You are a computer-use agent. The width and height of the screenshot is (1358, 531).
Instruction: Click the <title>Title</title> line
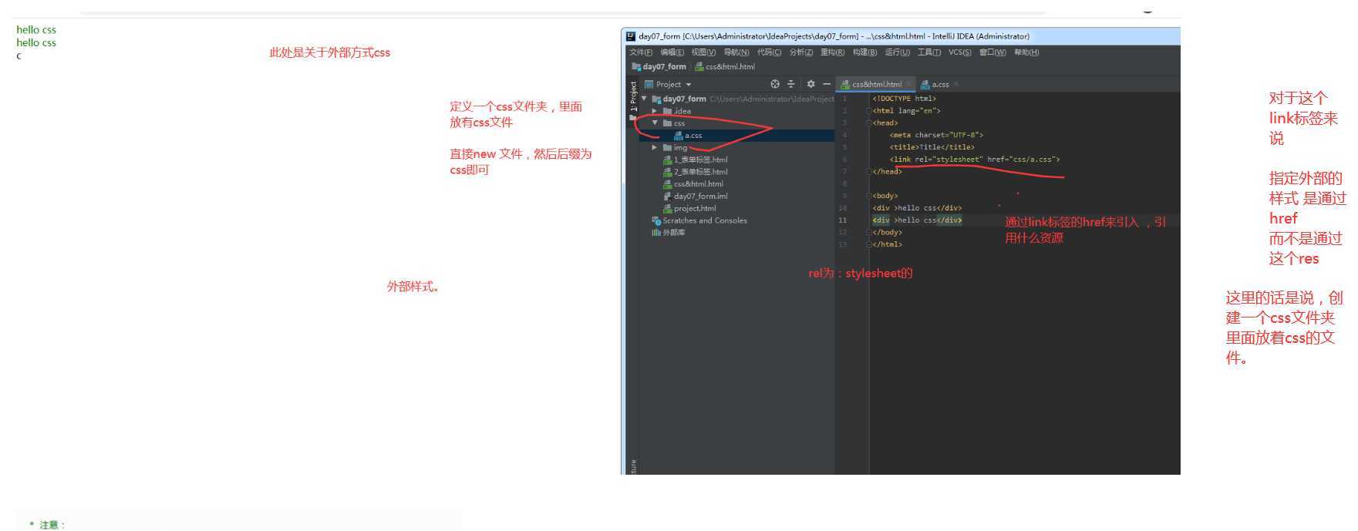point(932,147)
